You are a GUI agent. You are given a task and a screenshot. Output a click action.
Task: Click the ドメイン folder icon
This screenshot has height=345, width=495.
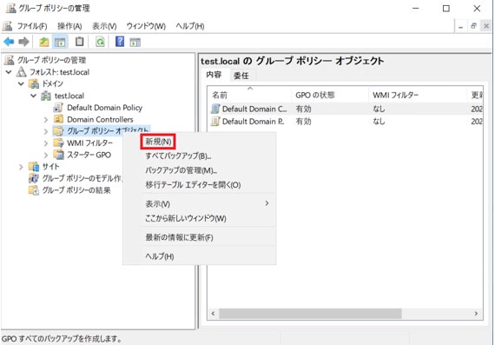click(34, 83)
